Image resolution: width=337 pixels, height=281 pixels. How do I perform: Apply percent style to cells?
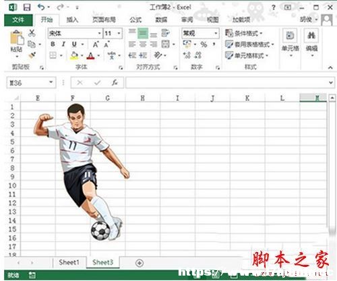point(204,44)
